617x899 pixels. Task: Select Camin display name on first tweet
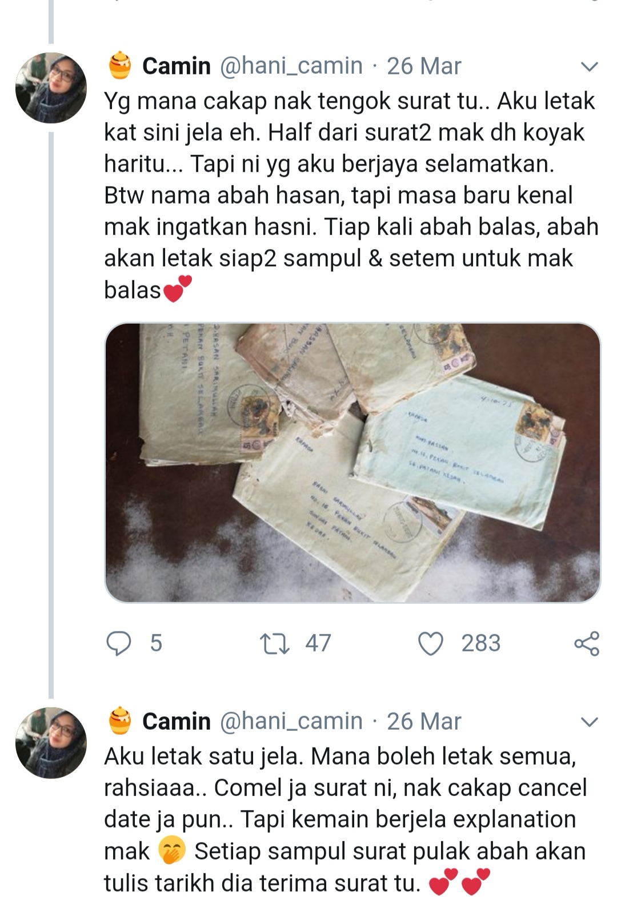tap(177, 66)
